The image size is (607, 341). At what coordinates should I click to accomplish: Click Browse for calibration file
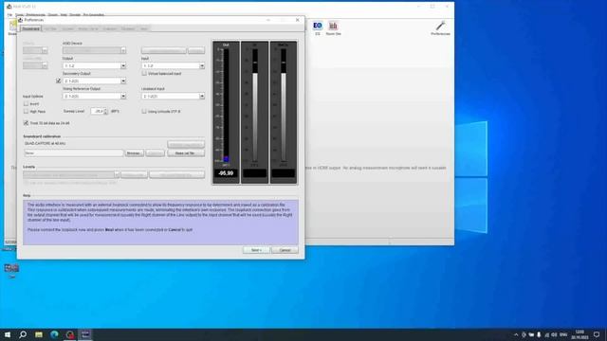click(x=134, y=153)
